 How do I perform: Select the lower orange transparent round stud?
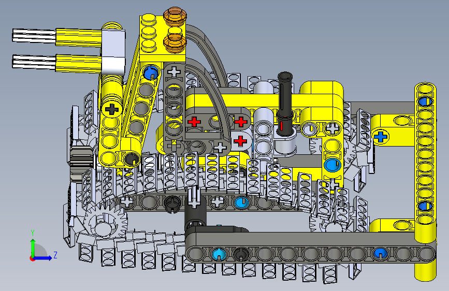click(x=175, y=42)
